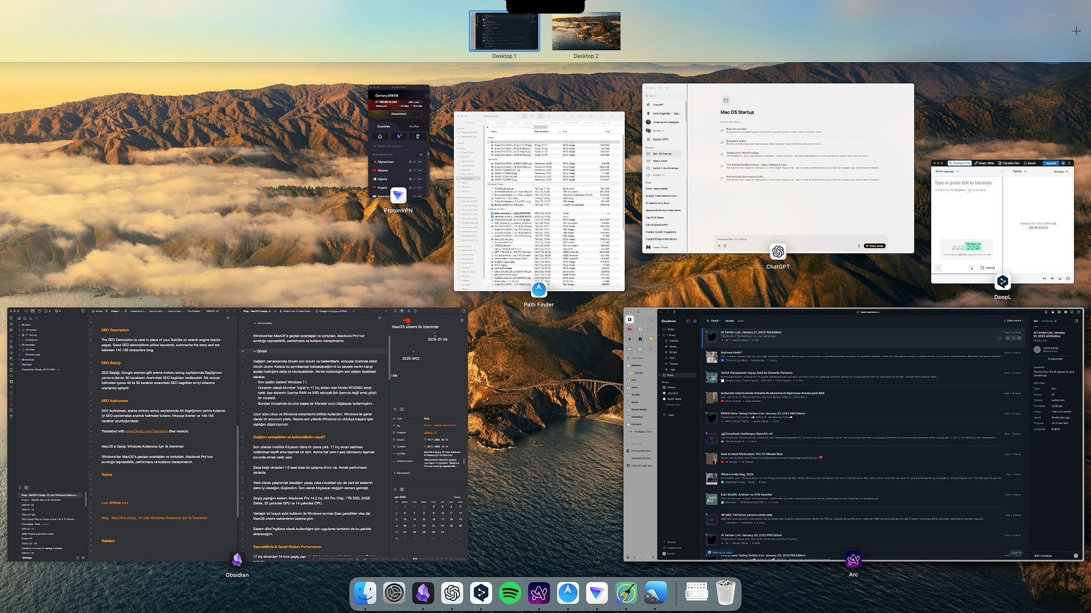Viewport: 1091px width, 613px height.
Task: Expand the Afghanistan server list chevron
Action: pos(419,162)
